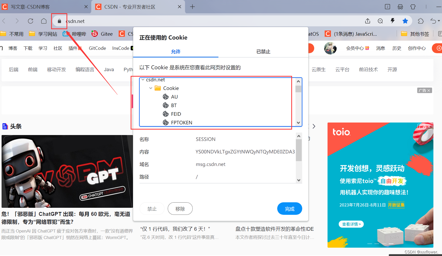
Task: Open new tab with plus button
Action: tap(192, 7)
